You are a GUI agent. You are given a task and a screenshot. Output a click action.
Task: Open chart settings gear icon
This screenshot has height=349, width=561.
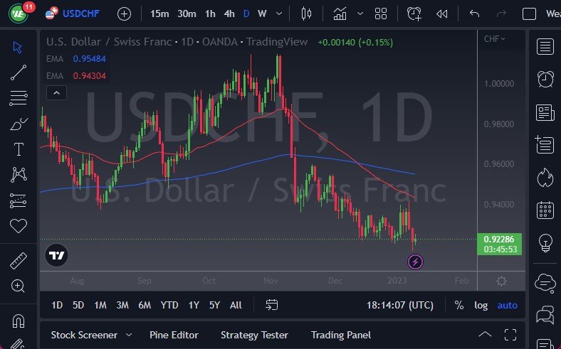tap(501, 281)
